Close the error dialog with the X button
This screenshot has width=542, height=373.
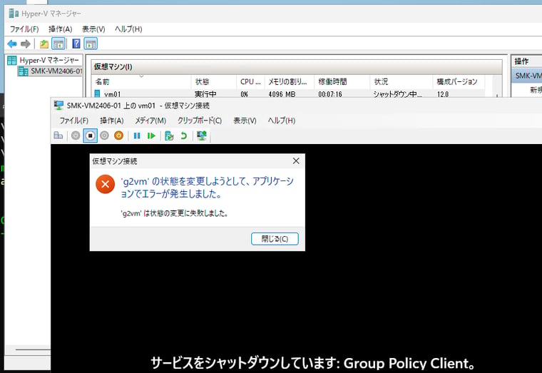[296, 161]
